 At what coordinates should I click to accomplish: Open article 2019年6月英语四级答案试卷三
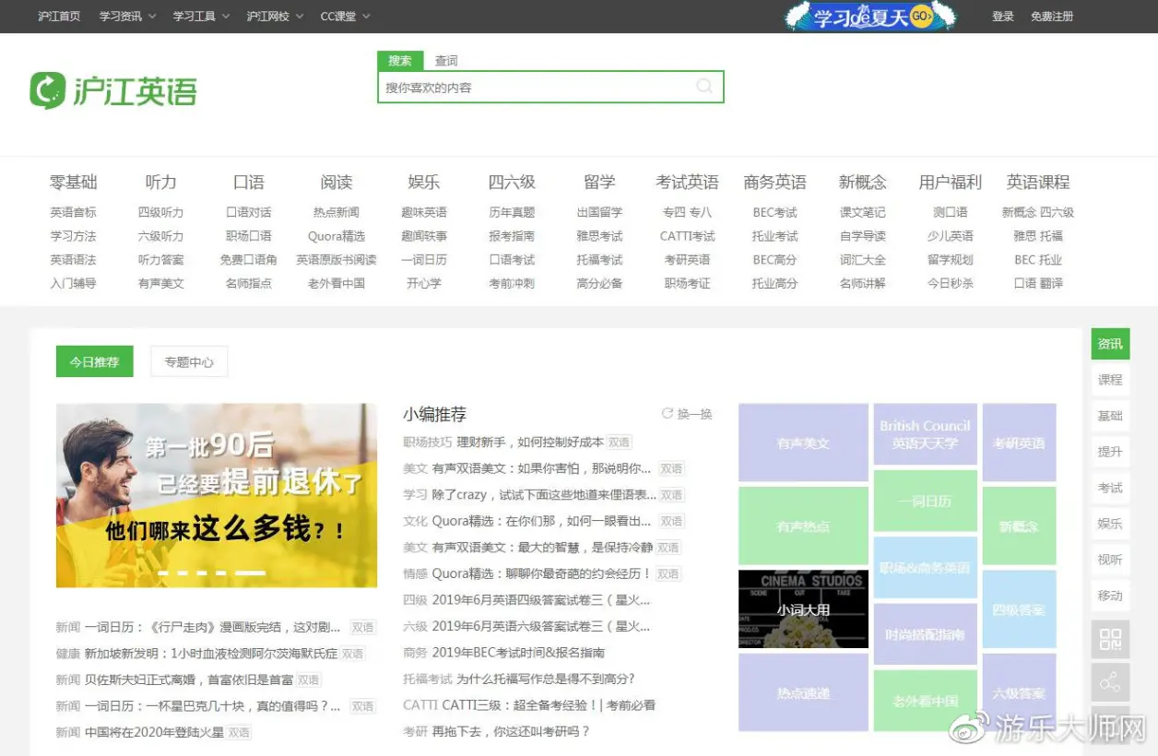tap(541, 599)
